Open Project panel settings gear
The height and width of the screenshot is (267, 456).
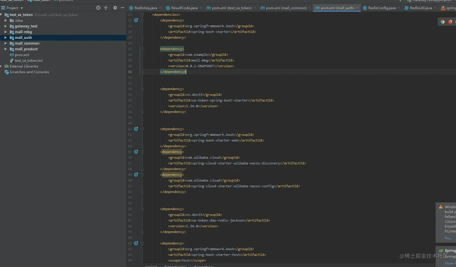115,8
